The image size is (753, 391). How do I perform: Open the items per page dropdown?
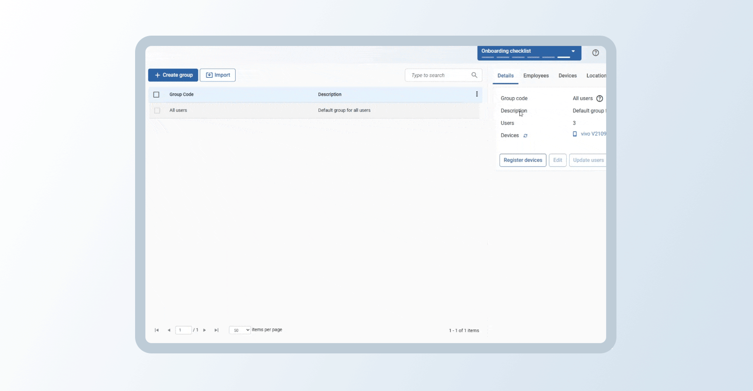pyautogui.click(x=239, y=330)
